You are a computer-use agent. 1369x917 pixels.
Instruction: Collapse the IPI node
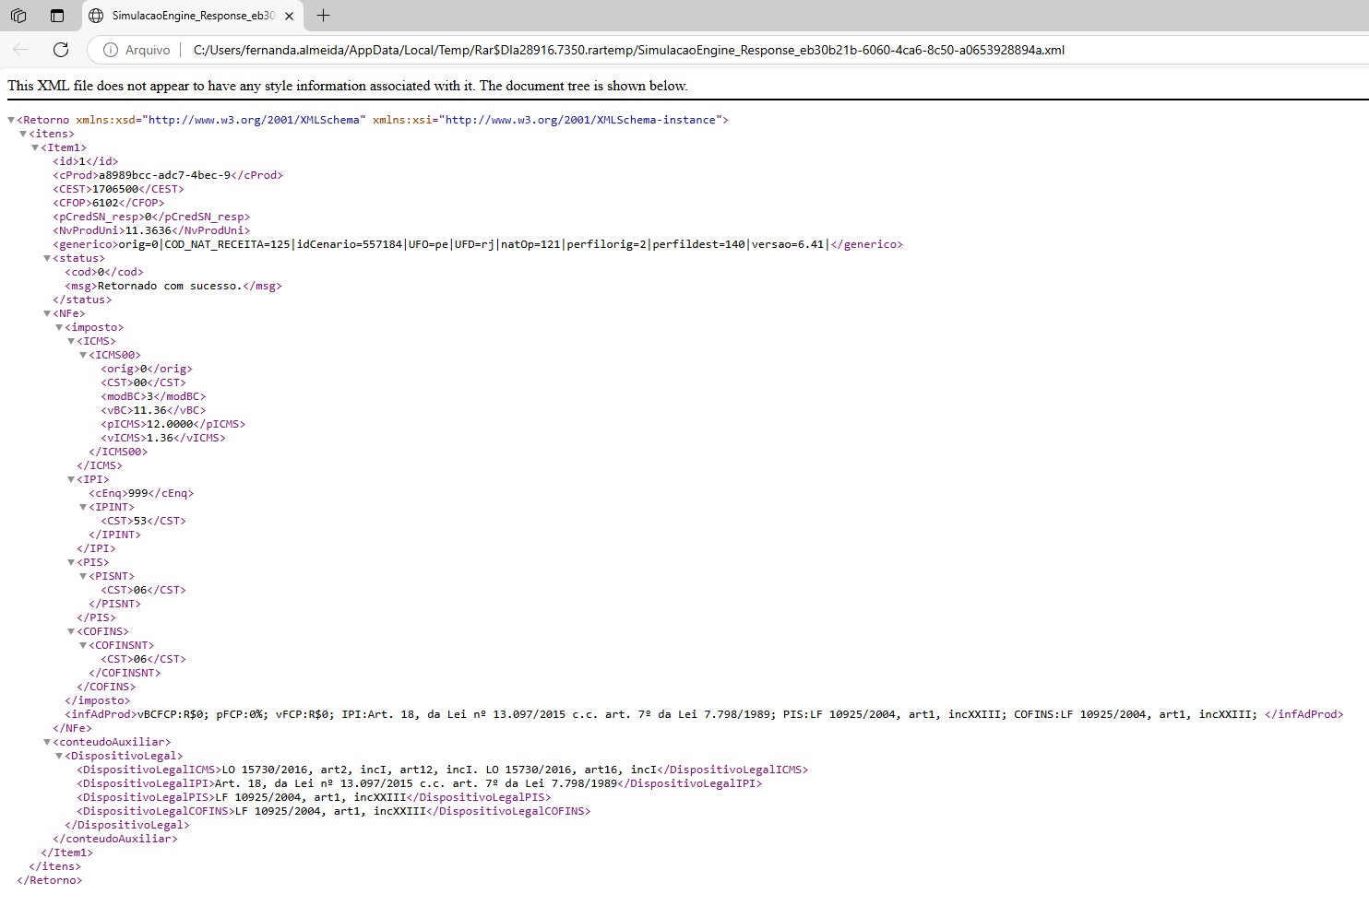tap(71, 479)
